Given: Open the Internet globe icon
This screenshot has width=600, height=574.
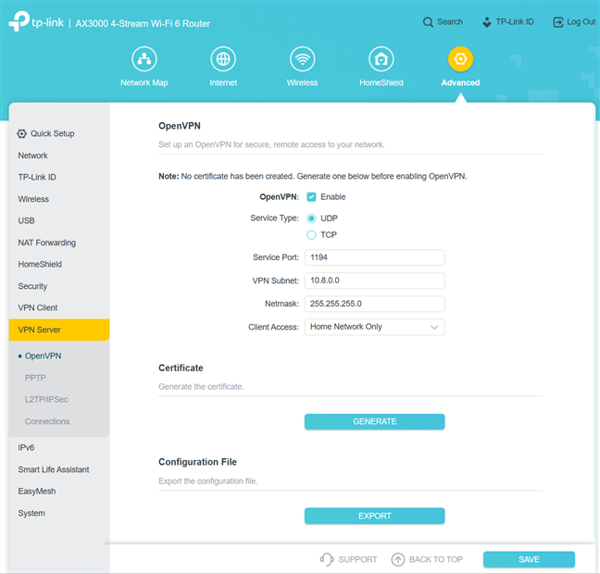Looking at the screenshot, I should click(223, 60).
